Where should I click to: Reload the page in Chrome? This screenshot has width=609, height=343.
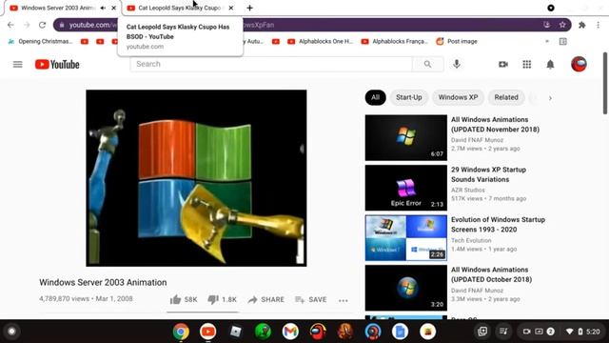click(42, 25)
